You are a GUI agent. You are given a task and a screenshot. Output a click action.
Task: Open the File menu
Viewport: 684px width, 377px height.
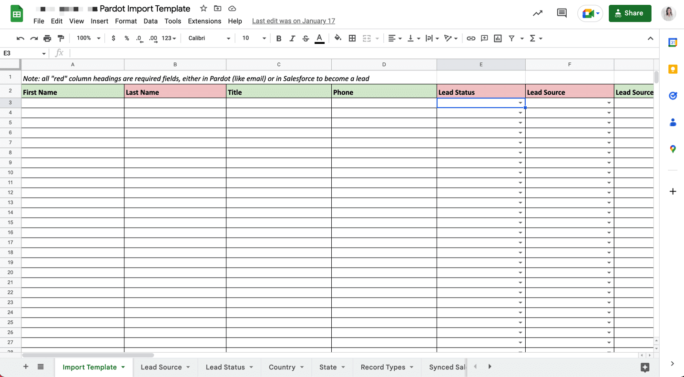coord(39,21)
